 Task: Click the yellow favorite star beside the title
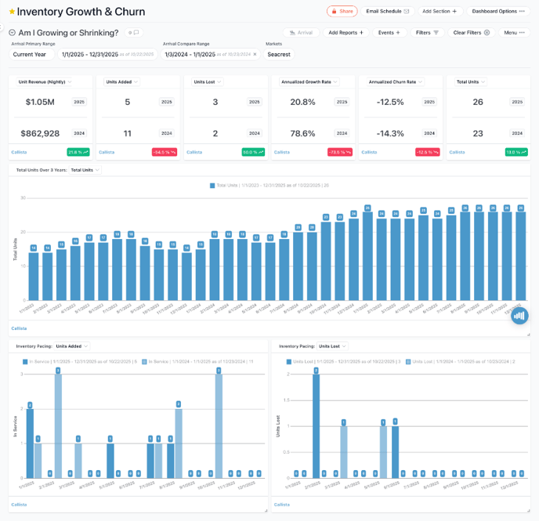point(12,13)
